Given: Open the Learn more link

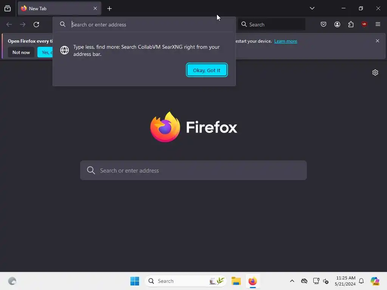Looking at the screenshot, I should tap(286, 41).
